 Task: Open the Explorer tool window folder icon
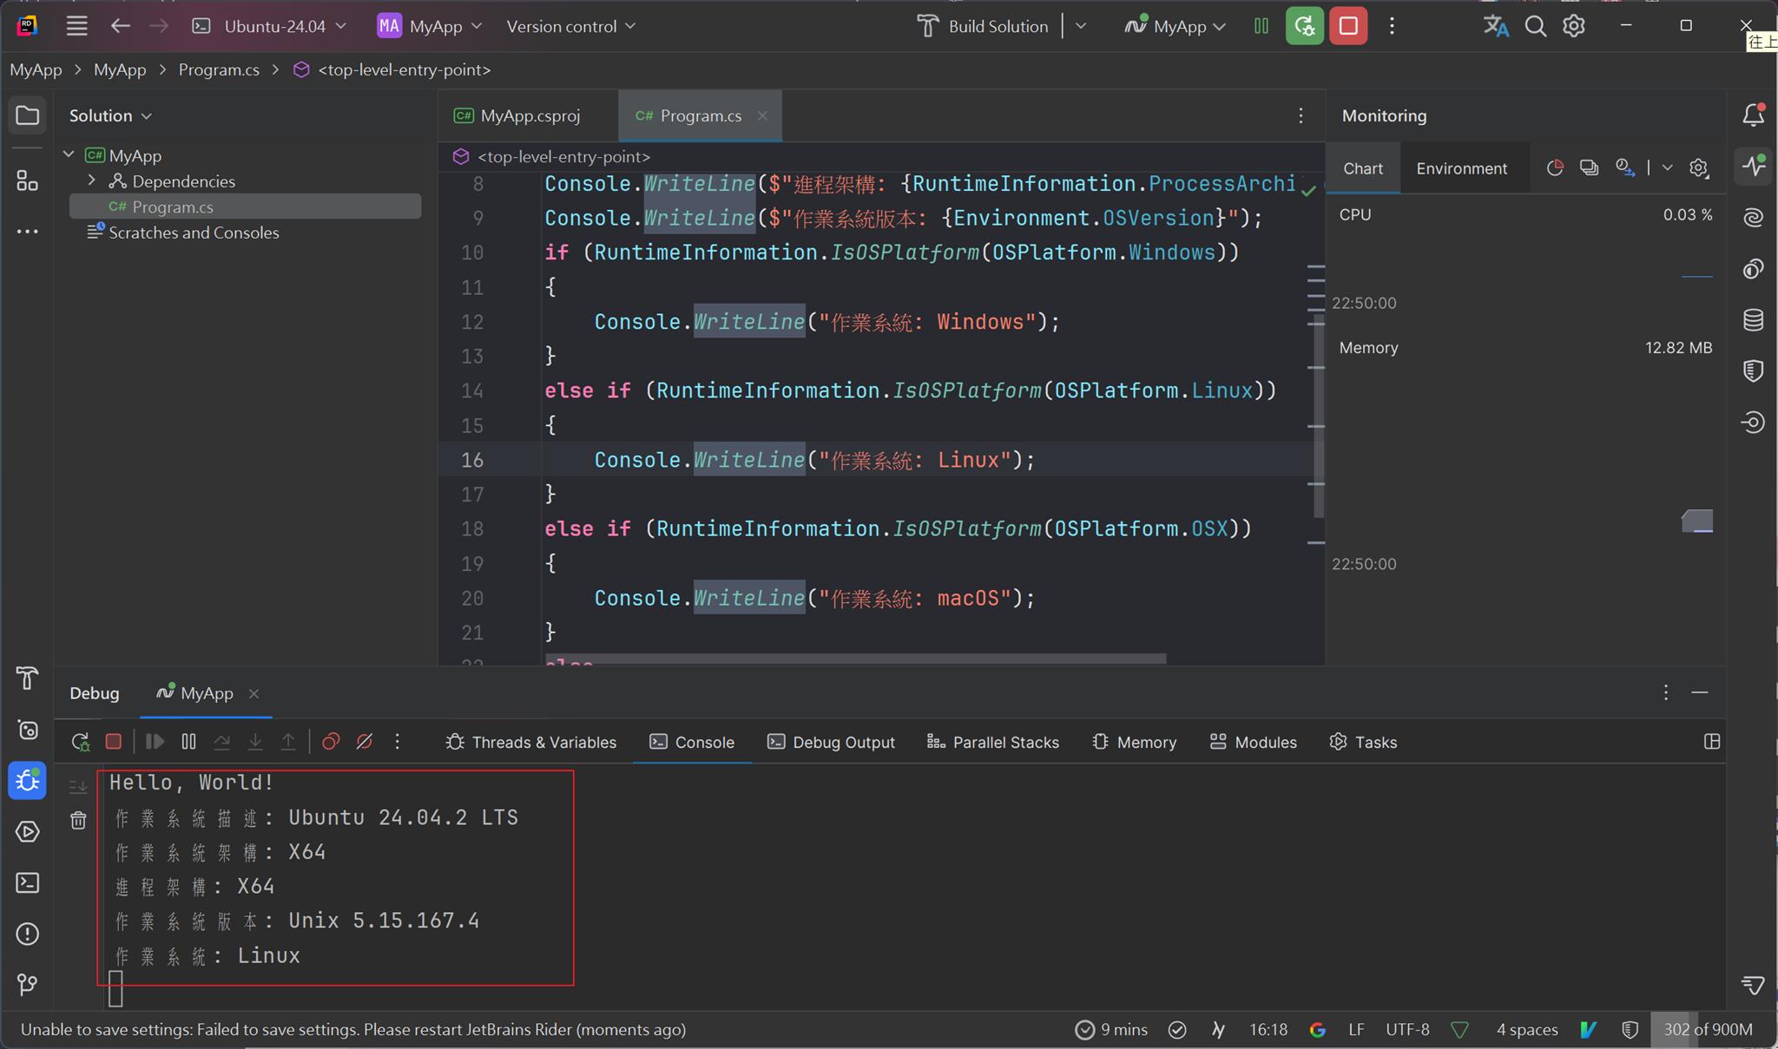pos(27,115)
